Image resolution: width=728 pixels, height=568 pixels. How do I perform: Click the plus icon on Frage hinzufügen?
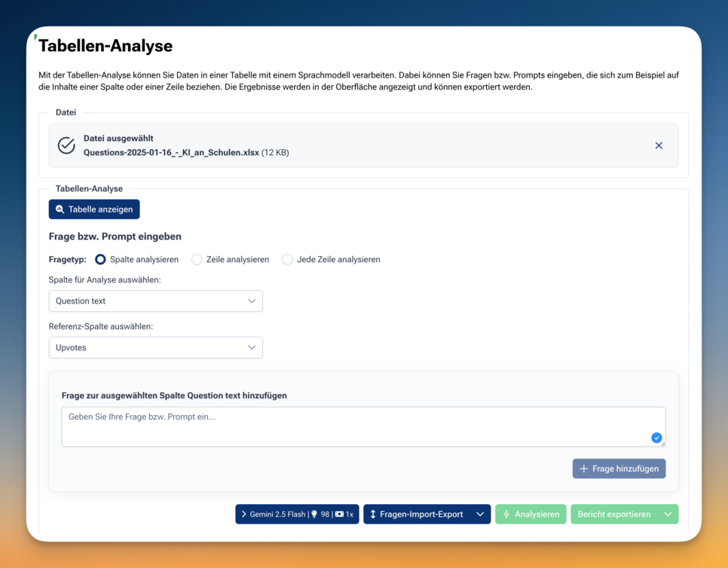583,469
